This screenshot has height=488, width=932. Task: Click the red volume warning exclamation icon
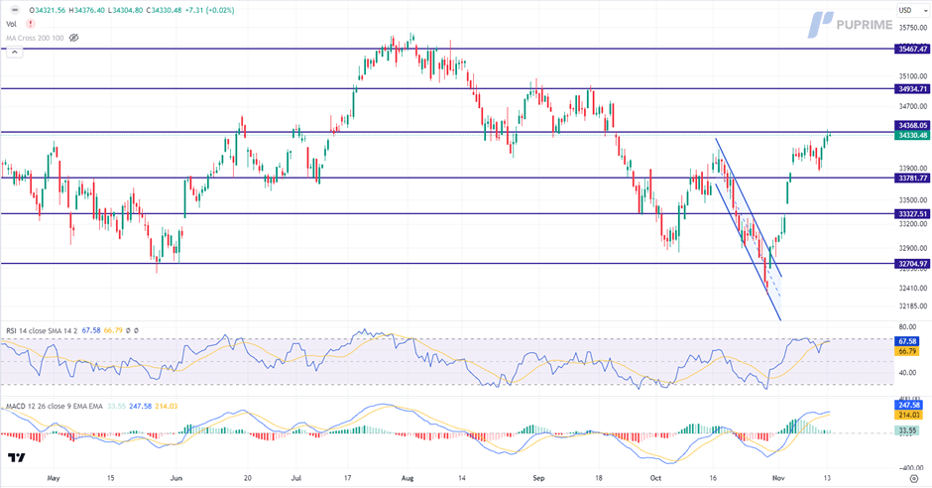coord(30,24)
